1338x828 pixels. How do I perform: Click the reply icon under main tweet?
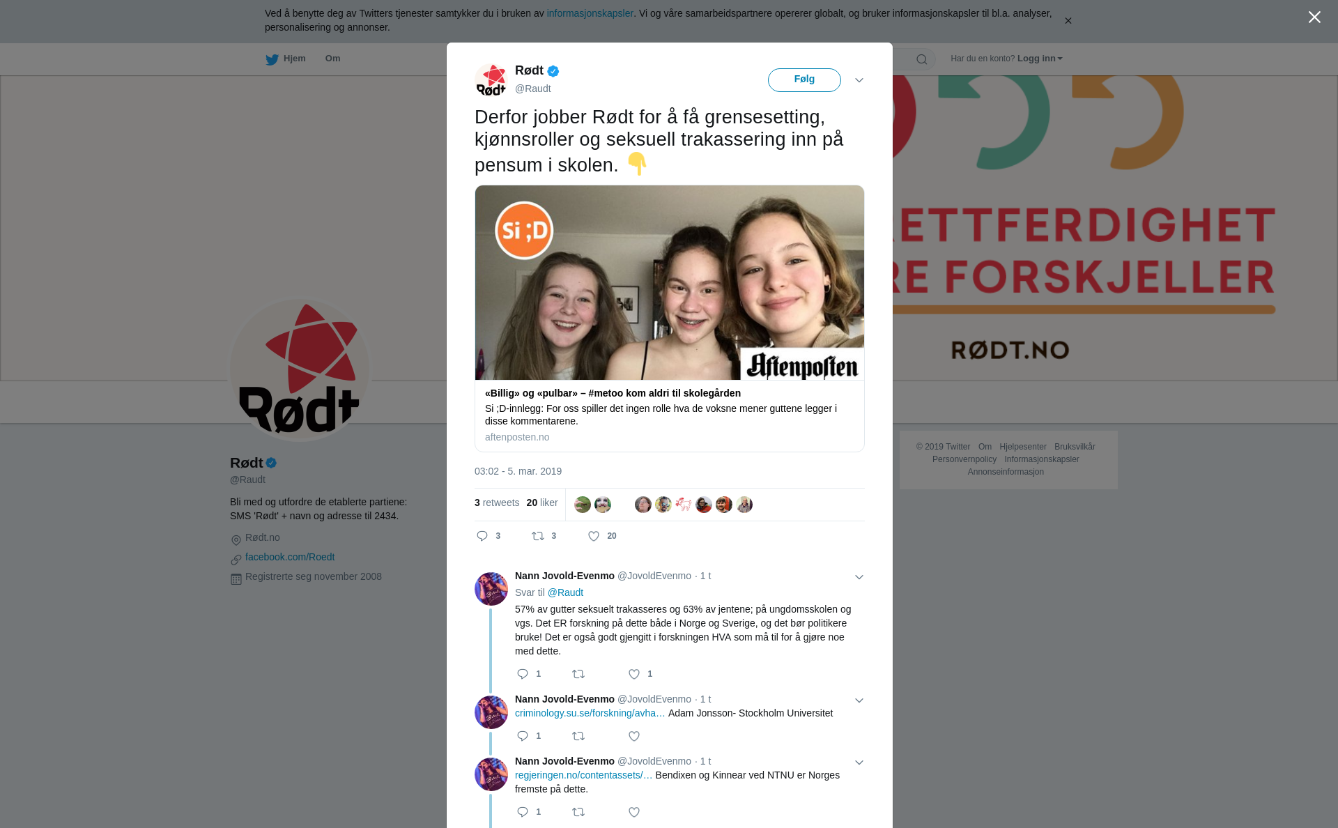coord(482,536)
